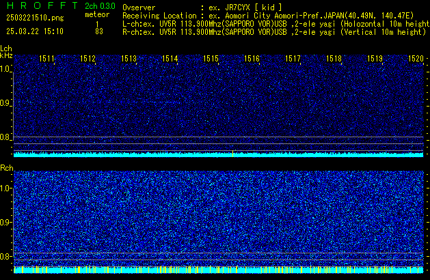Select the 'Rch' channel label

pyautogui.click(x=7, y=168)
